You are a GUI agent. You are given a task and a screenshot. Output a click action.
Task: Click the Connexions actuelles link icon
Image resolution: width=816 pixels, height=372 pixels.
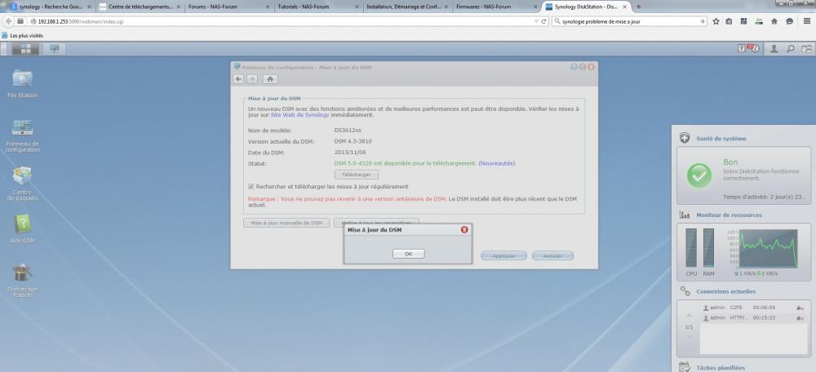pyautogui.click(x=685, y=291)
